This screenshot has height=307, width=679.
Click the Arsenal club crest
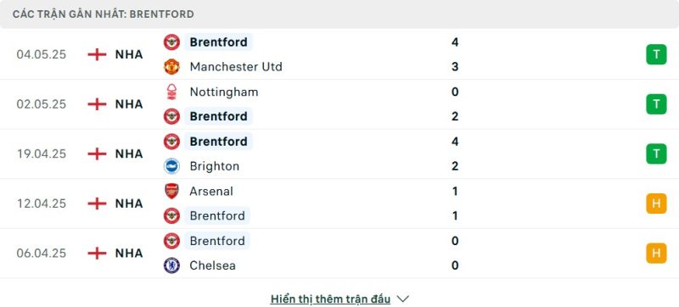171,191
